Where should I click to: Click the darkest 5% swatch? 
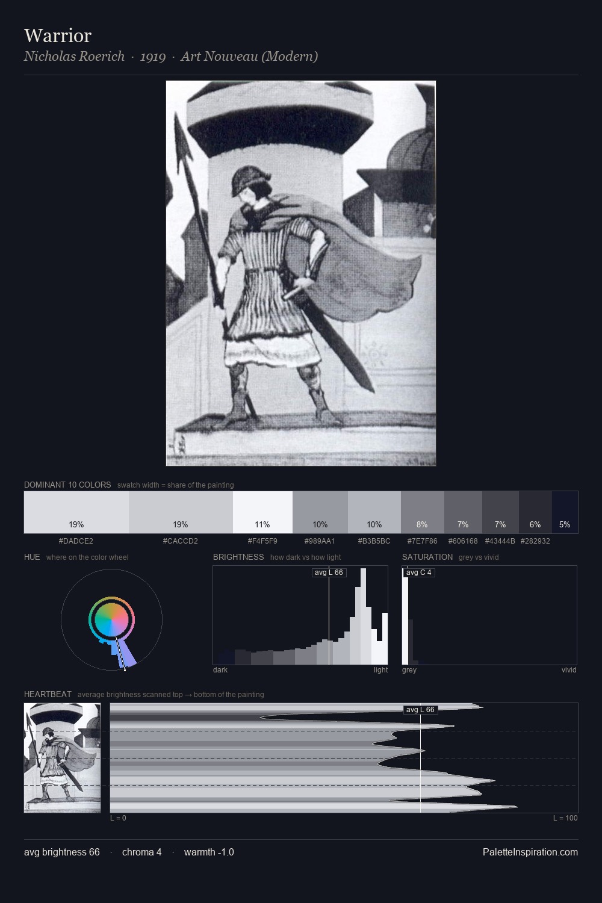coord(565,512)
